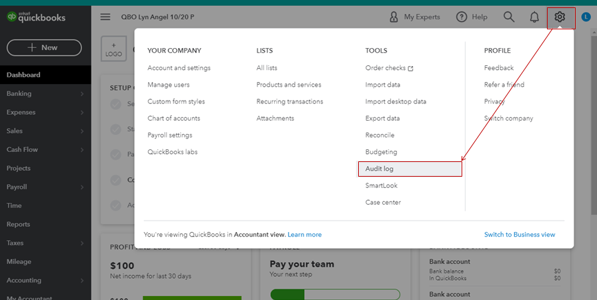Open the notifications bell icon
Image resolution: width=597 pixels, height=300 pixels.
534,17
